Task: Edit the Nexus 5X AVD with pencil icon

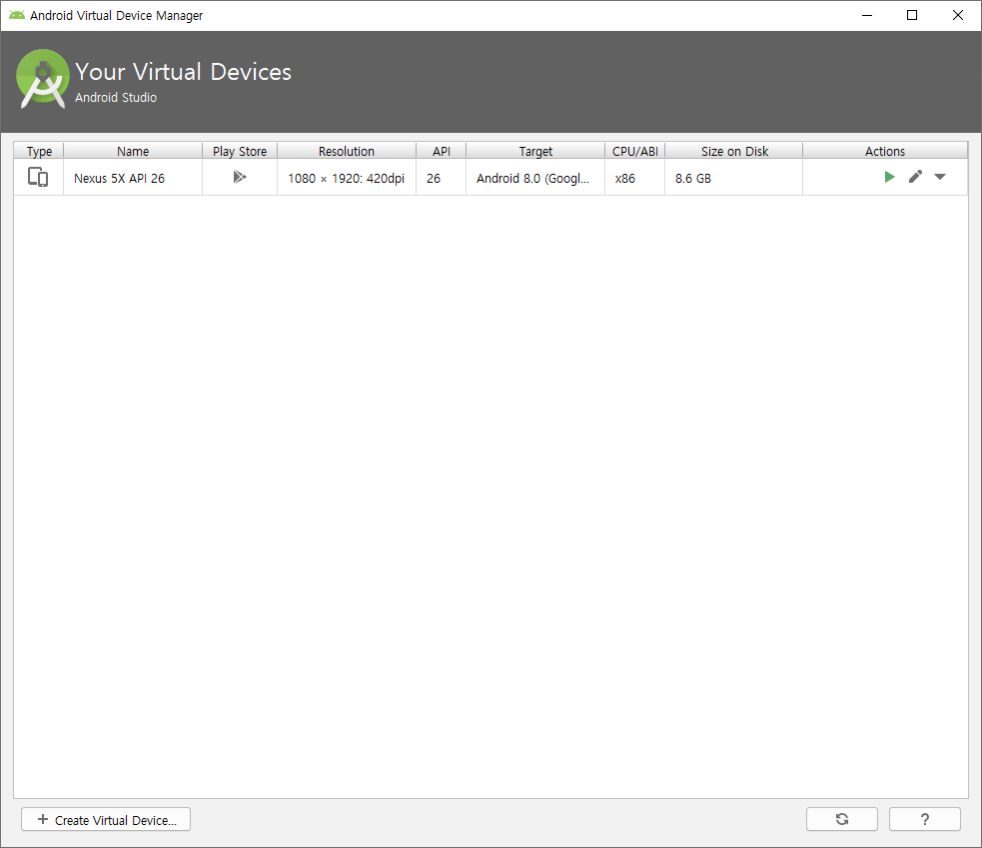Action: tap(915, 177)
